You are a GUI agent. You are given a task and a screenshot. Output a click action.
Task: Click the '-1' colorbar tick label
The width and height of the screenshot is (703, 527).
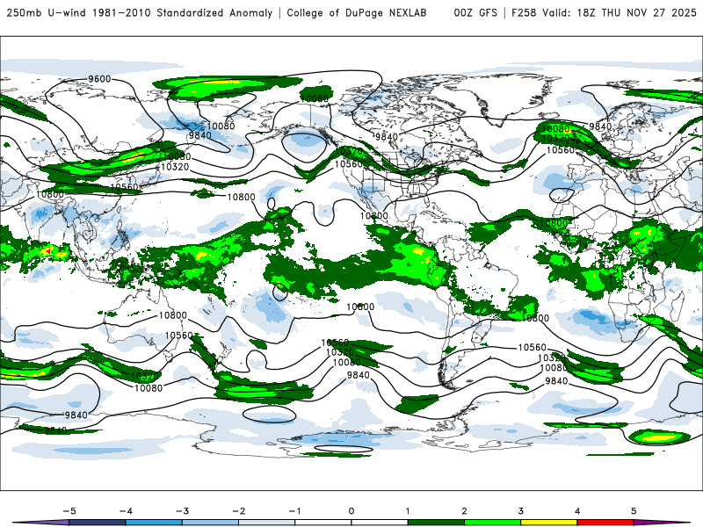(294, 511)
